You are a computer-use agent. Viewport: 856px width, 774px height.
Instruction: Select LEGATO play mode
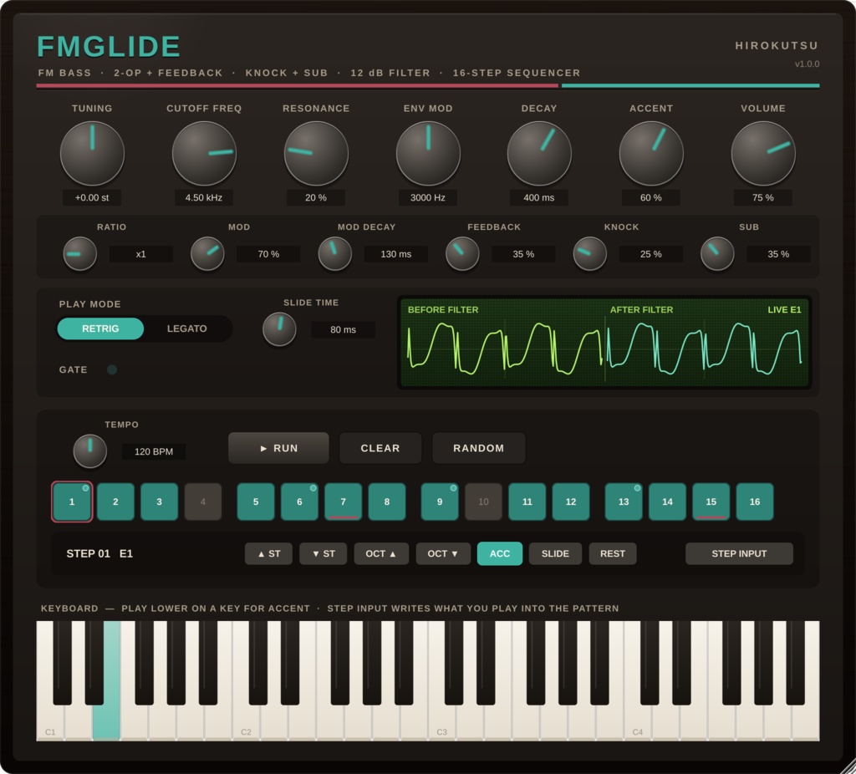(x=186, y=328)
